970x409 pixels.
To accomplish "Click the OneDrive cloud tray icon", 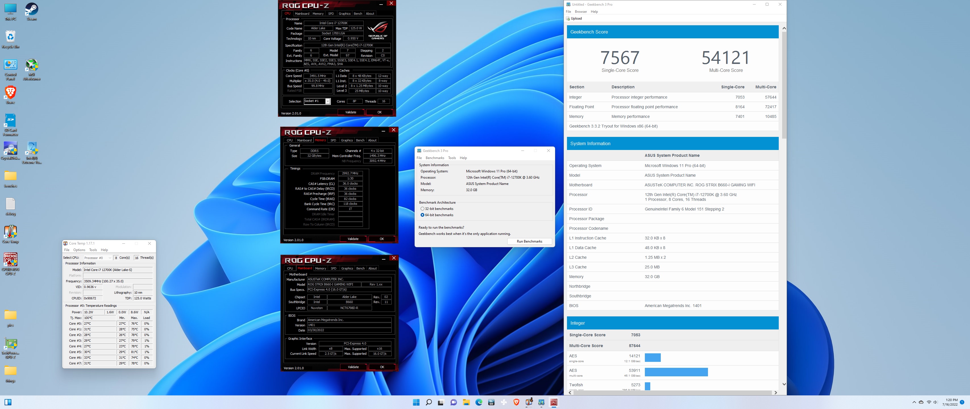I will click(921, 402).
